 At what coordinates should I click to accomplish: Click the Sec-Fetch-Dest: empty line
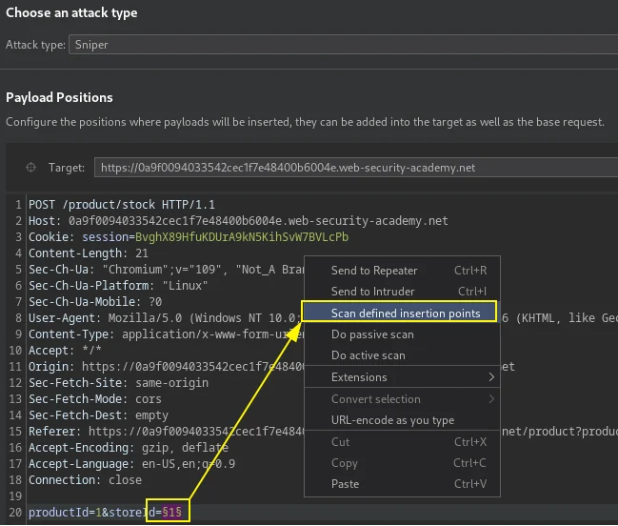click(98, 415)
